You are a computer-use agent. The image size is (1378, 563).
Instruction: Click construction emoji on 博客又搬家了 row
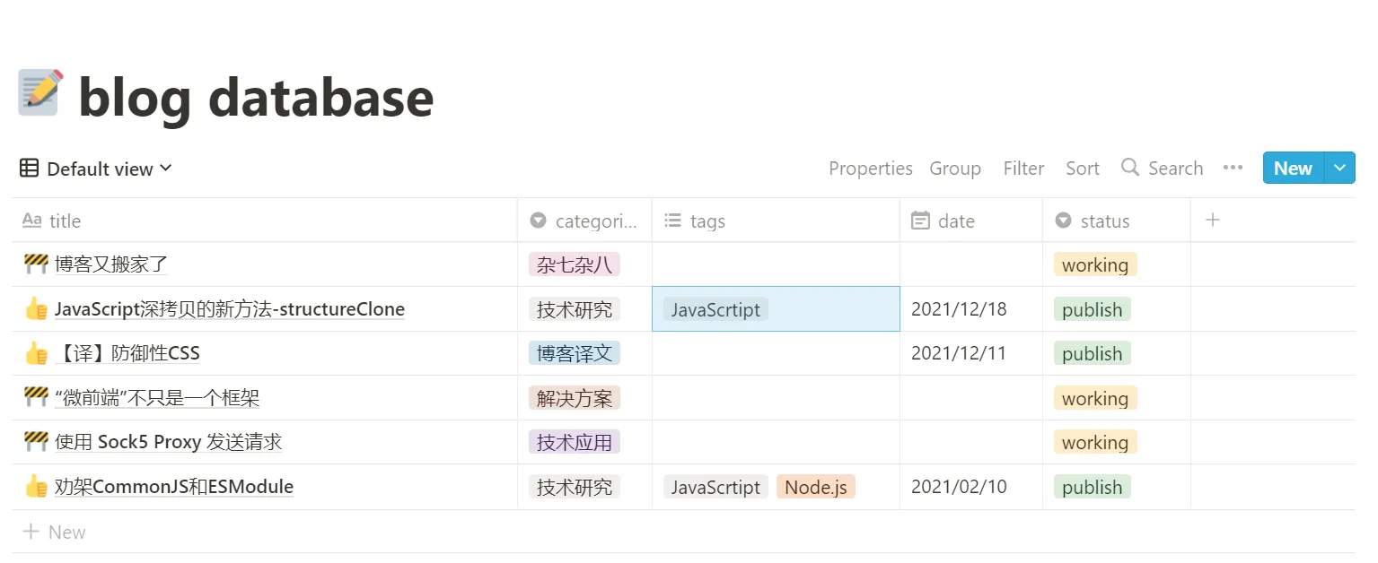coord(36,264)
